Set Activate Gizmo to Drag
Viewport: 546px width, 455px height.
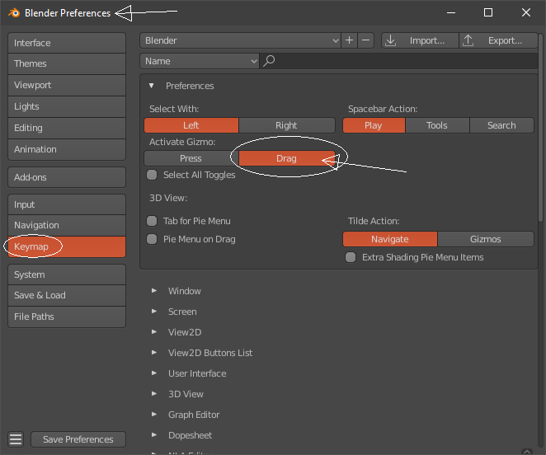point(286,158)
